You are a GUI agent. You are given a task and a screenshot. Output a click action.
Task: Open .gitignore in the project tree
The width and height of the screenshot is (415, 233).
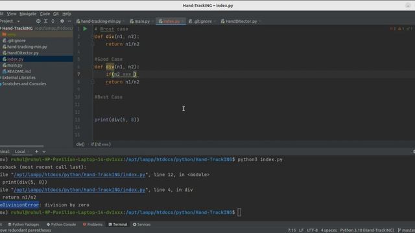coord(16,41)
